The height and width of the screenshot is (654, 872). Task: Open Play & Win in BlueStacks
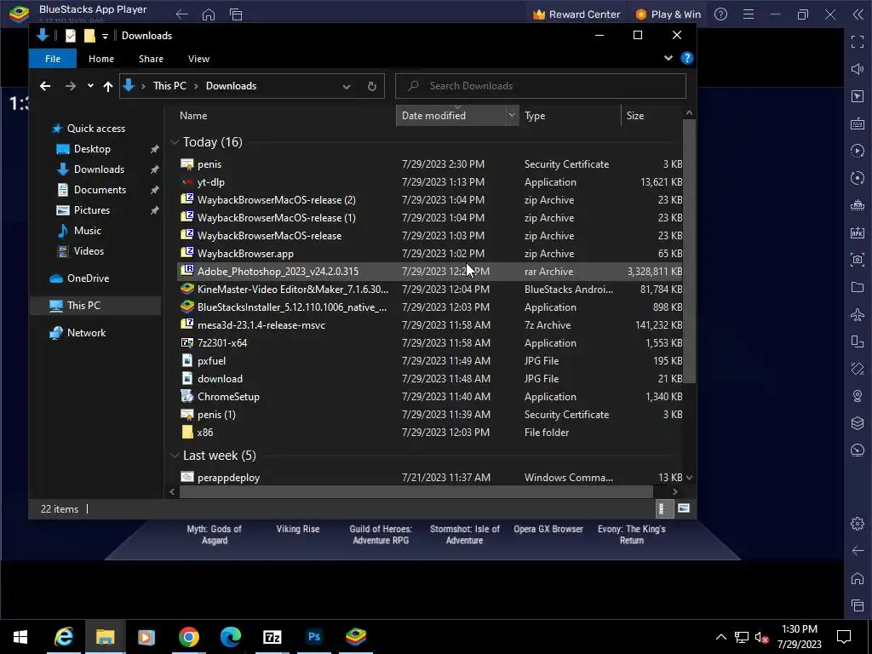(x=668, y=14)
